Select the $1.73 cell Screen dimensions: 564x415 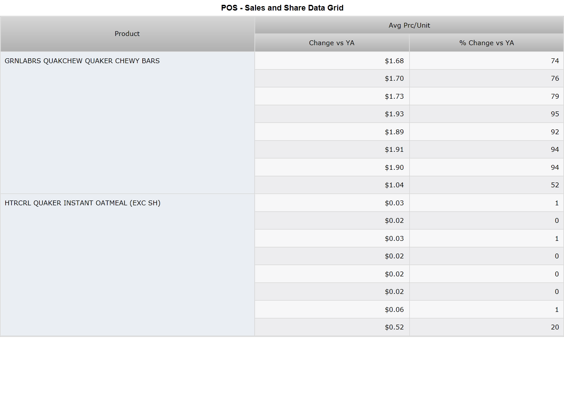332,97
